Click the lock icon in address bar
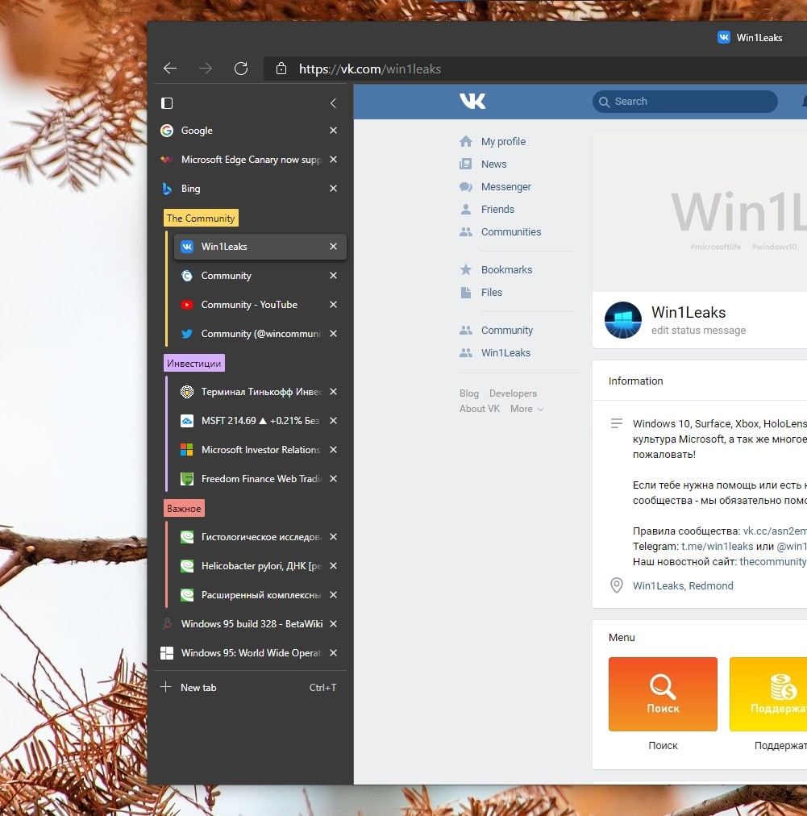 tap(281, 69)
